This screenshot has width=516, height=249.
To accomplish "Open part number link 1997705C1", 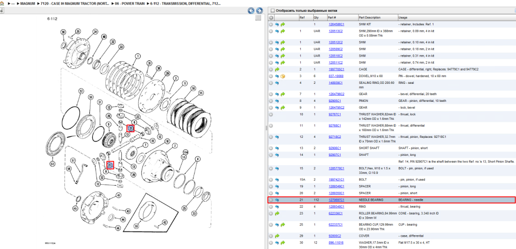I will (336, 69).
